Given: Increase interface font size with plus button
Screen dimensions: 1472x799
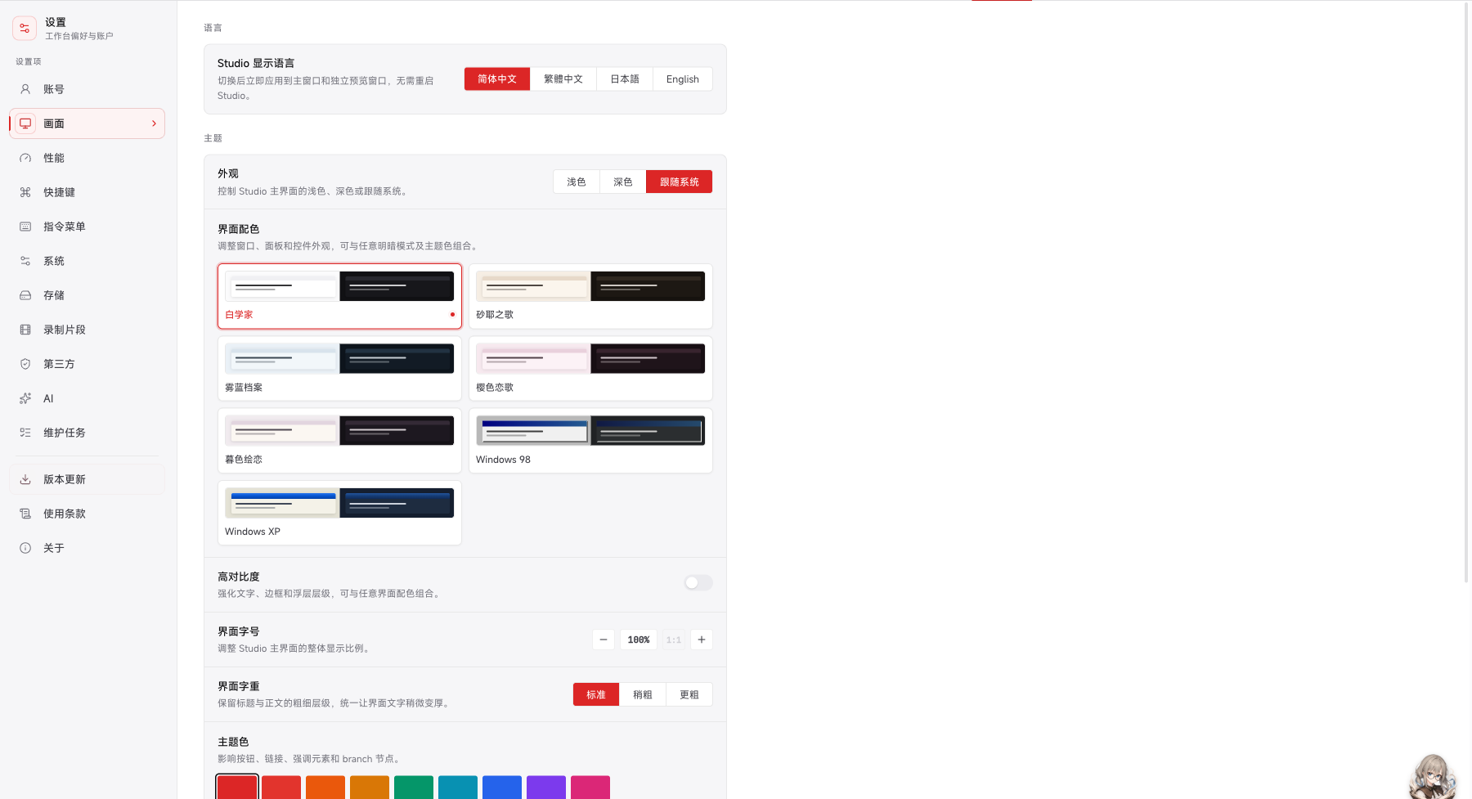Looking at the screenshot, I should 702,640.
